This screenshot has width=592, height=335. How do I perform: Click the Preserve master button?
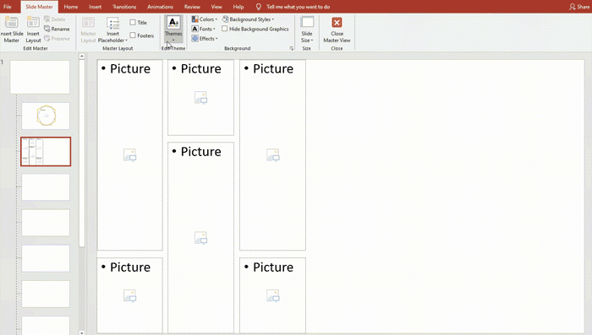pos(57,39)
